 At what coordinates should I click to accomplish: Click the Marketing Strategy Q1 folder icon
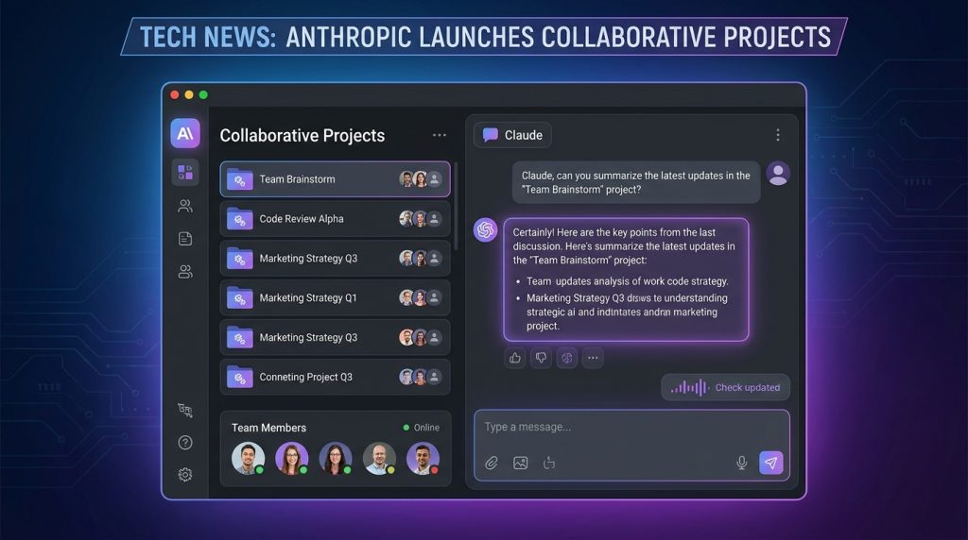point(239,297)
